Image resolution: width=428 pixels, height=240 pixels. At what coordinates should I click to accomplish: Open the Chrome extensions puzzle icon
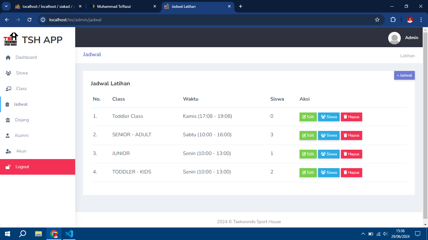click(x=393, y=20)
